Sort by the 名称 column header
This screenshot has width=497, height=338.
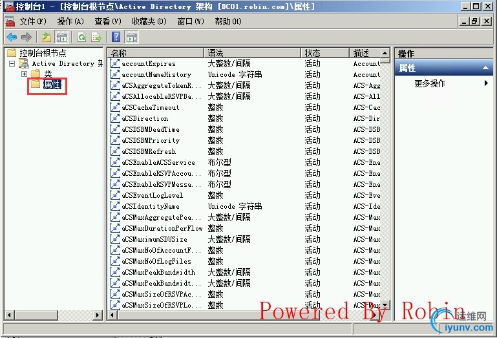click(x=156, y=52)
